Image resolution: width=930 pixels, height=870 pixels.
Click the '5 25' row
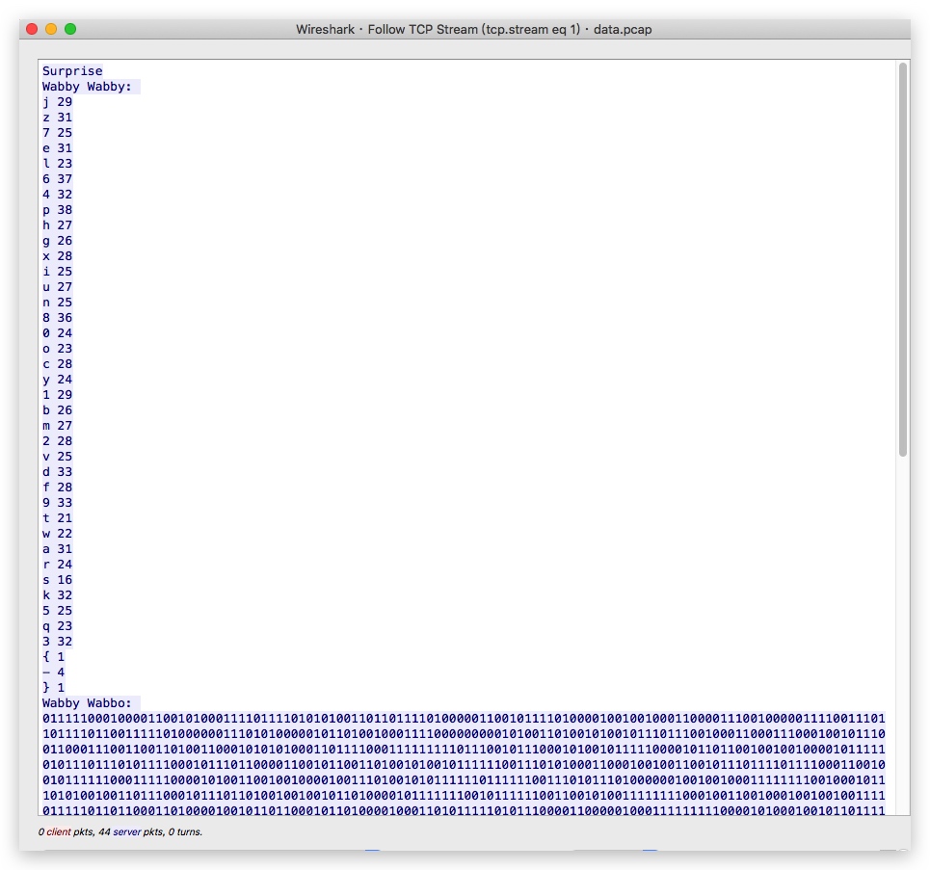click(x=57, y=611)
